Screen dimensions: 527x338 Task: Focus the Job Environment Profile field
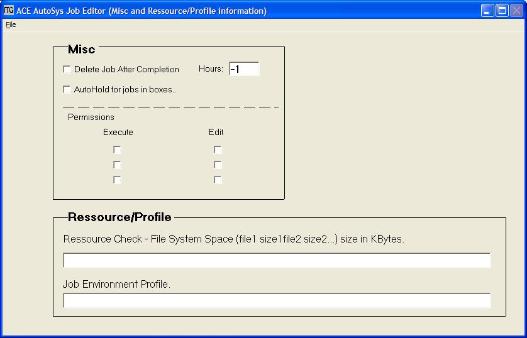tap(277, 301)
